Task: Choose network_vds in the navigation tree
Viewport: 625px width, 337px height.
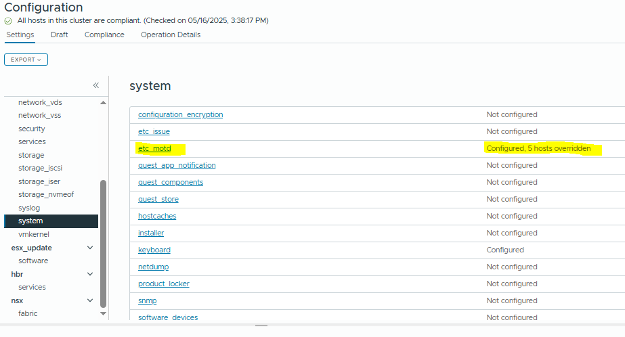Action: click(x=40, y=102)
